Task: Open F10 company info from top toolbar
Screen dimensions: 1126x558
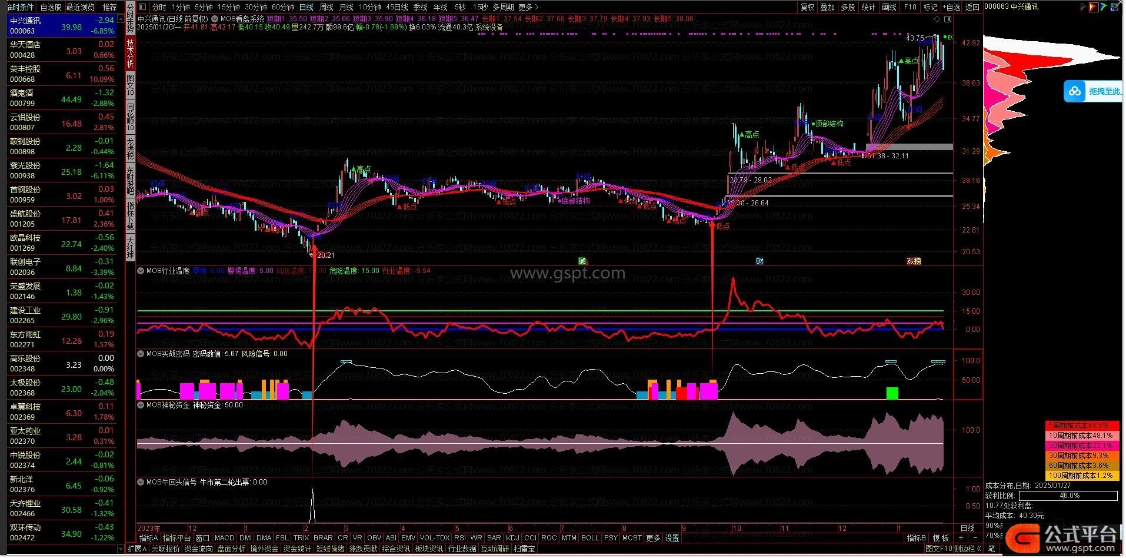Action: [x=910, y=7]
